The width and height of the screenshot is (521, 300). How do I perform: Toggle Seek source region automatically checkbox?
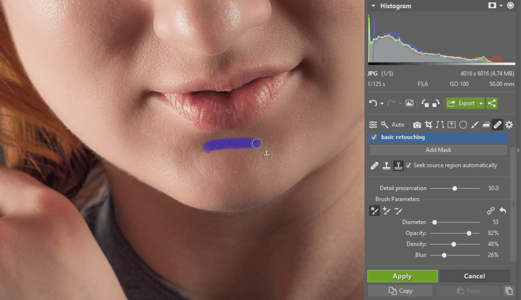pyautogui.click(x=409, y=165)
